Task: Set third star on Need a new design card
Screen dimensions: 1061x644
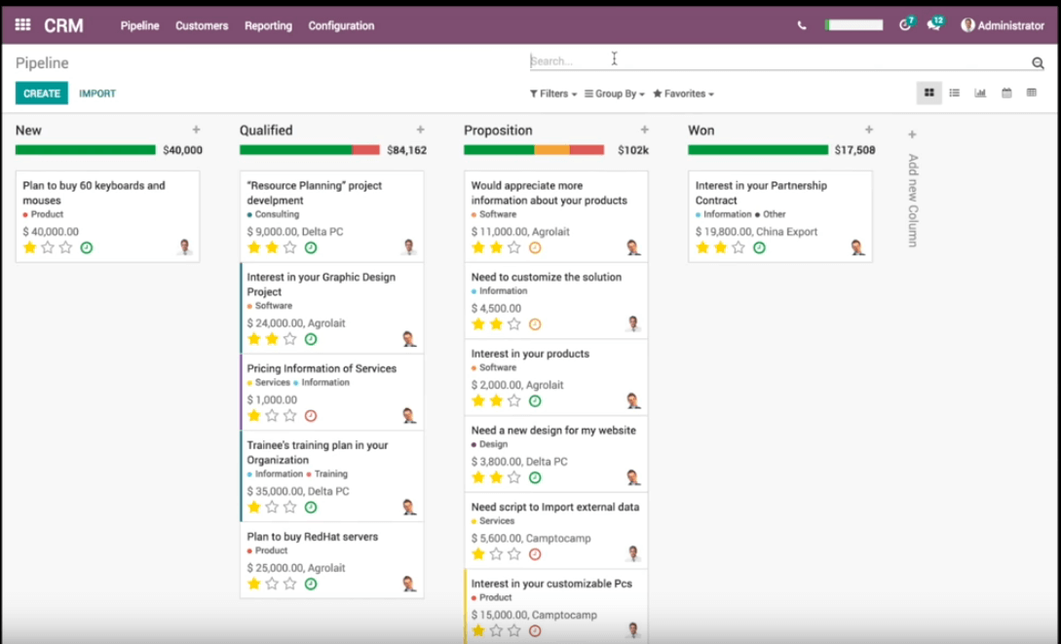Action: [x=514, y=477]
